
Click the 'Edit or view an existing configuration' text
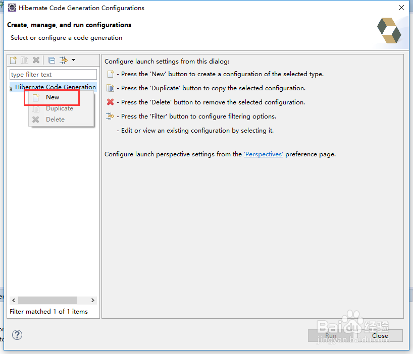pyautogui.click(x=197, y=131)
